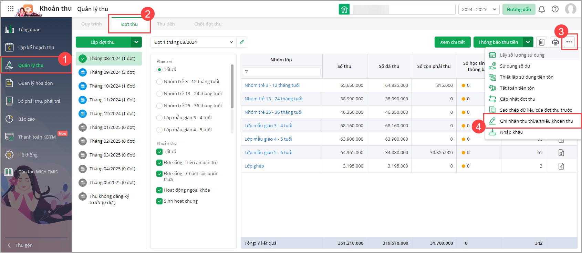582x253 pixels.
Task: Click the blurred school name field
Action: pyautogui.click(x=402, y=9)
